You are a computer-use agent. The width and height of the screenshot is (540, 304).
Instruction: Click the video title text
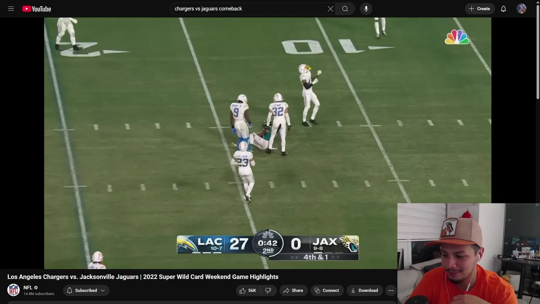pyautogui.click(x=143, y=277)
